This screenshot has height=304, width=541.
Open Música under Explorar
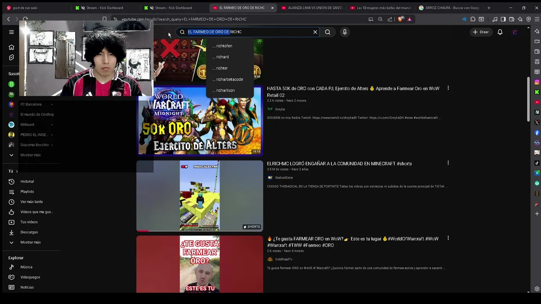(x=26, y=267)
